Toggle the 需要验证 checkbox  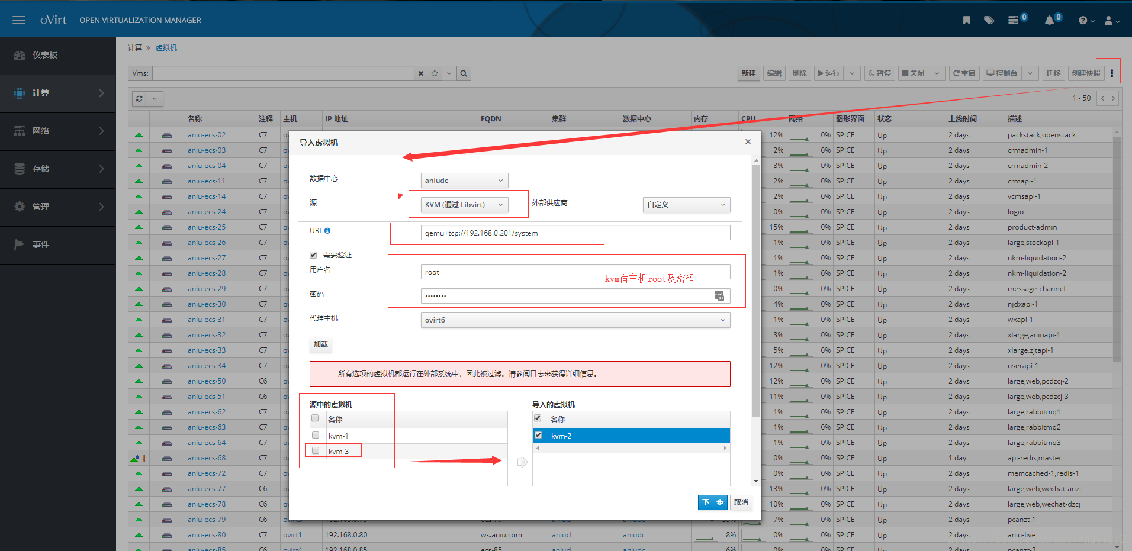coord(313,255)
